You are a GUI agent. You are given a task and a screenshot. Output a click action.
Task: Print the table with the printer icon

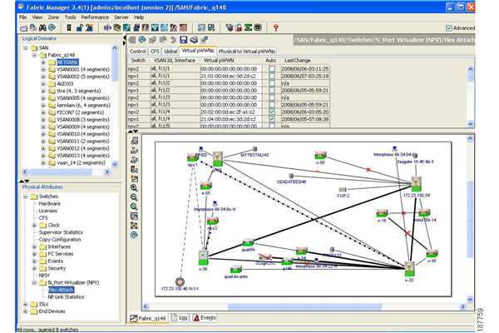coord(194,40)
